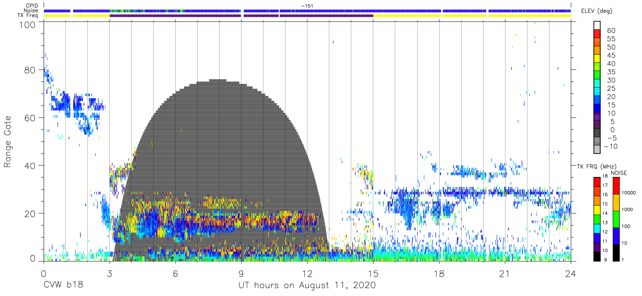Image resolution: width=642 pixels, height=296 pixels.
Task: Click the -151 CPID value
Action: [307, 6]
